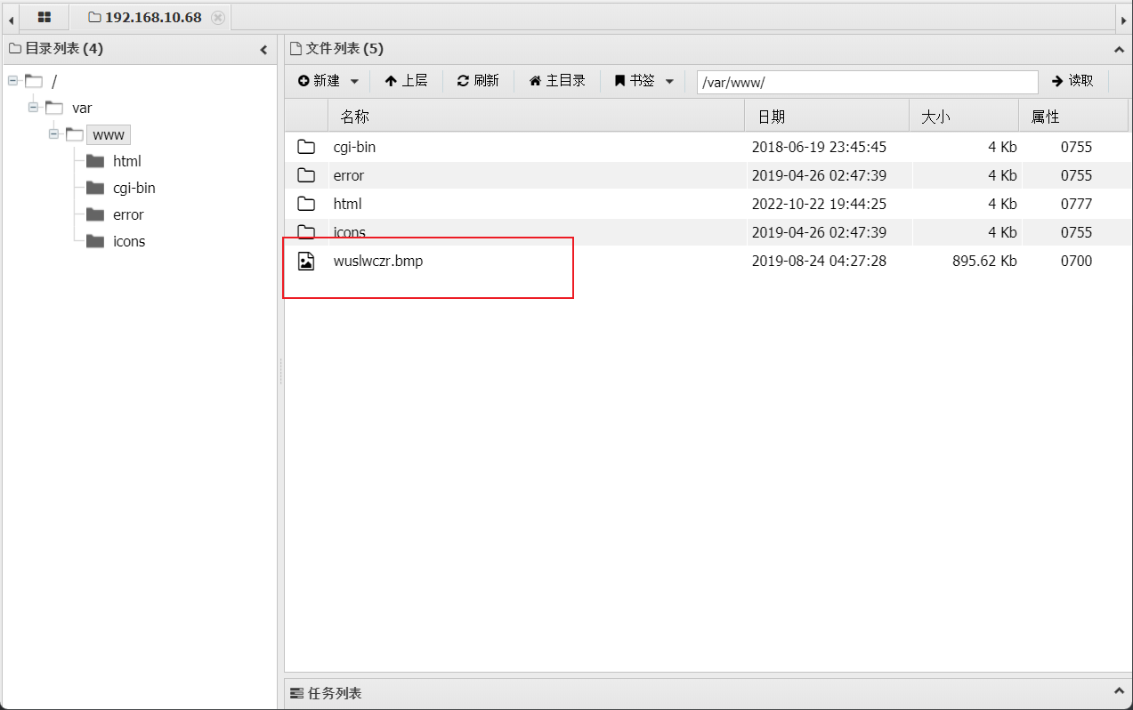This screenshot has width=1133, height=710.
Task: Collapse the www tree node
Action: pyautogui.click(x=54, y=134)
